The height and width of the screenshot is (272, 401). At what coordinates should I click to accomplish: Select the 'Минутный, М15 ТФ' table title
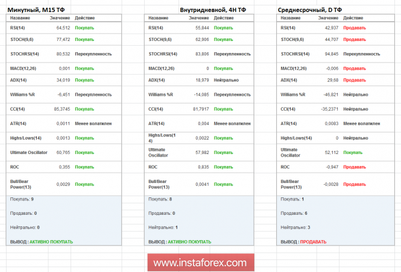point(37,10)
